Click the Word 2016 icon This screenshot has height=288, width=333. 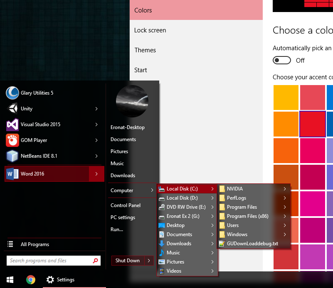(x=12, y=174)
